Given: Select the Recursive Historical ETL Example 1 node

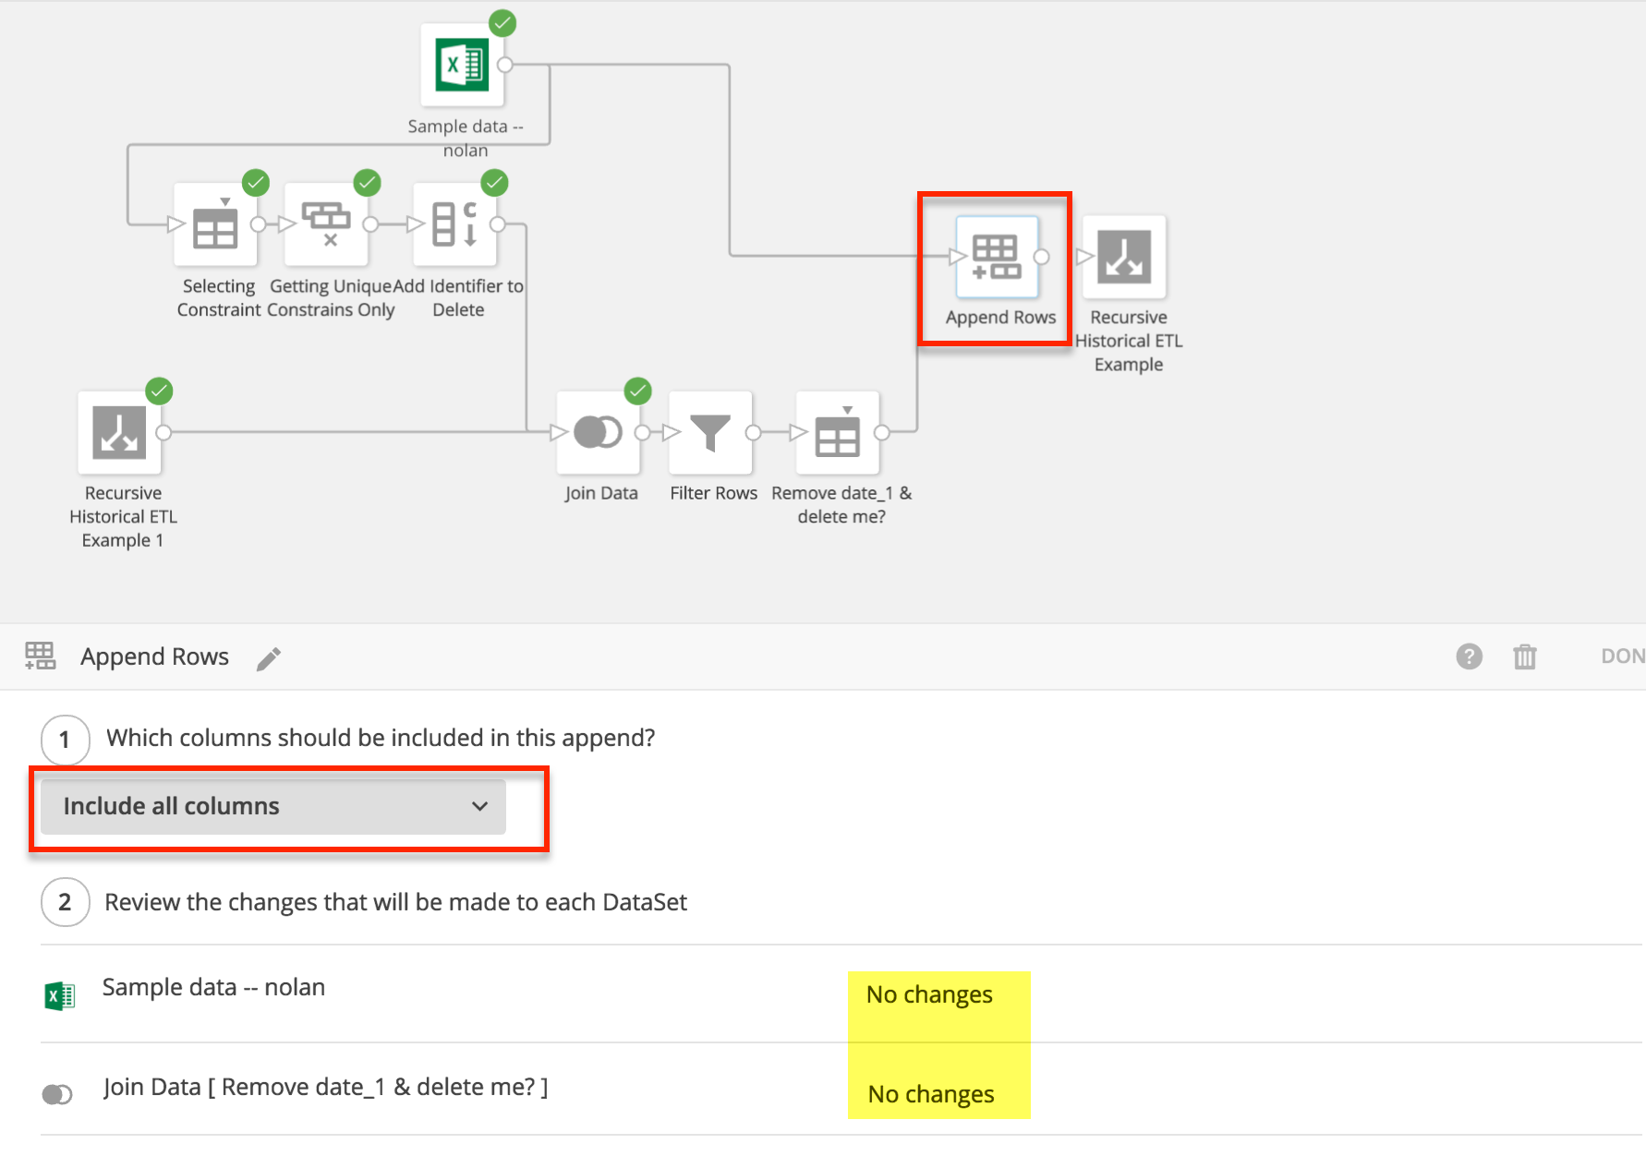Looking at the screenshot, I should click(x=121, y=432).
